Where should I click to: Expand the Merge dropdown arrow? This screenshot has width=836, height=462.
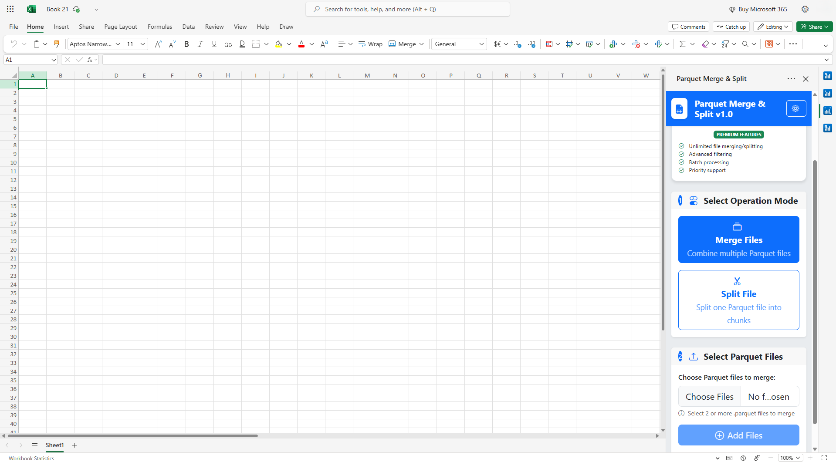(422, 44)
